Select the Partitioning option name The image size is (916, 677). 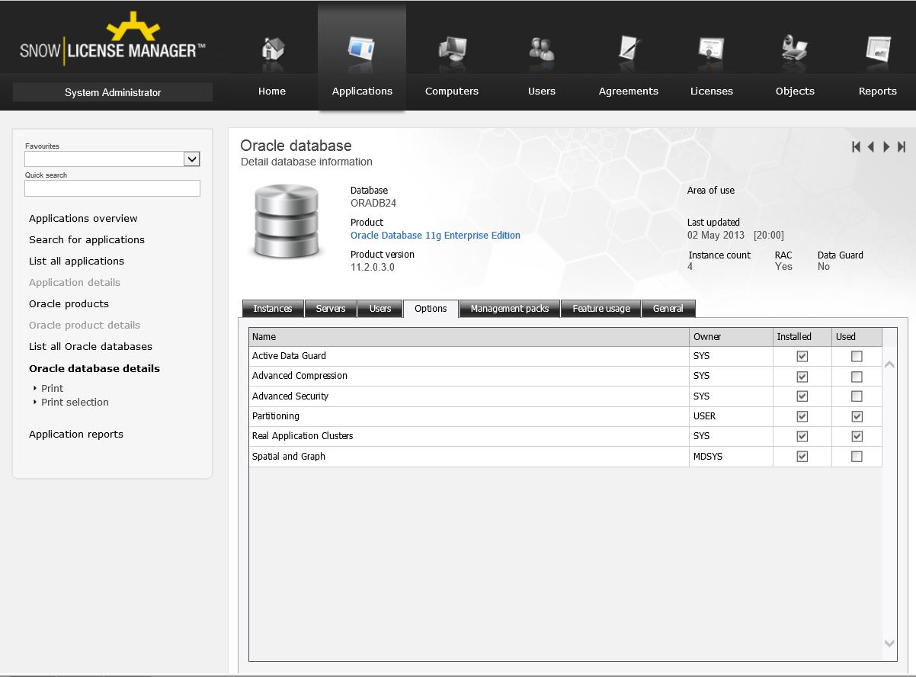pyautogui.click(x=276, y=416)
